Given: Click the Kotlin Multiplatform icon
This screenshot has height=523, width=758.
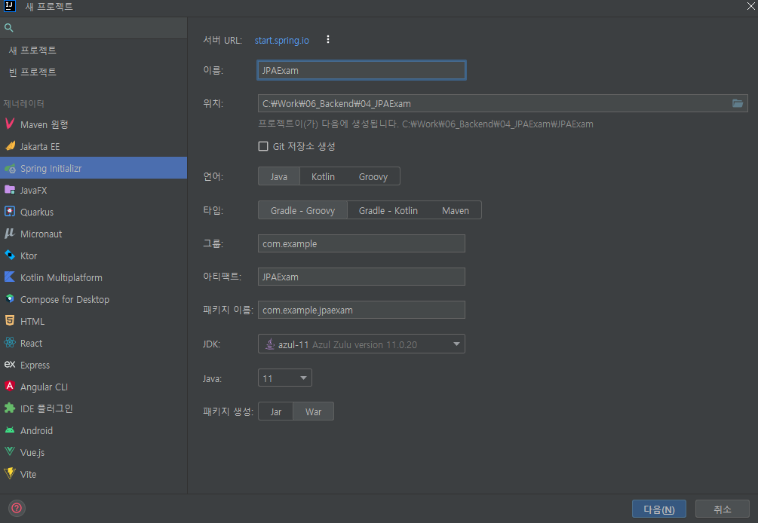Looking at the screenshot, I should (10, 277).
